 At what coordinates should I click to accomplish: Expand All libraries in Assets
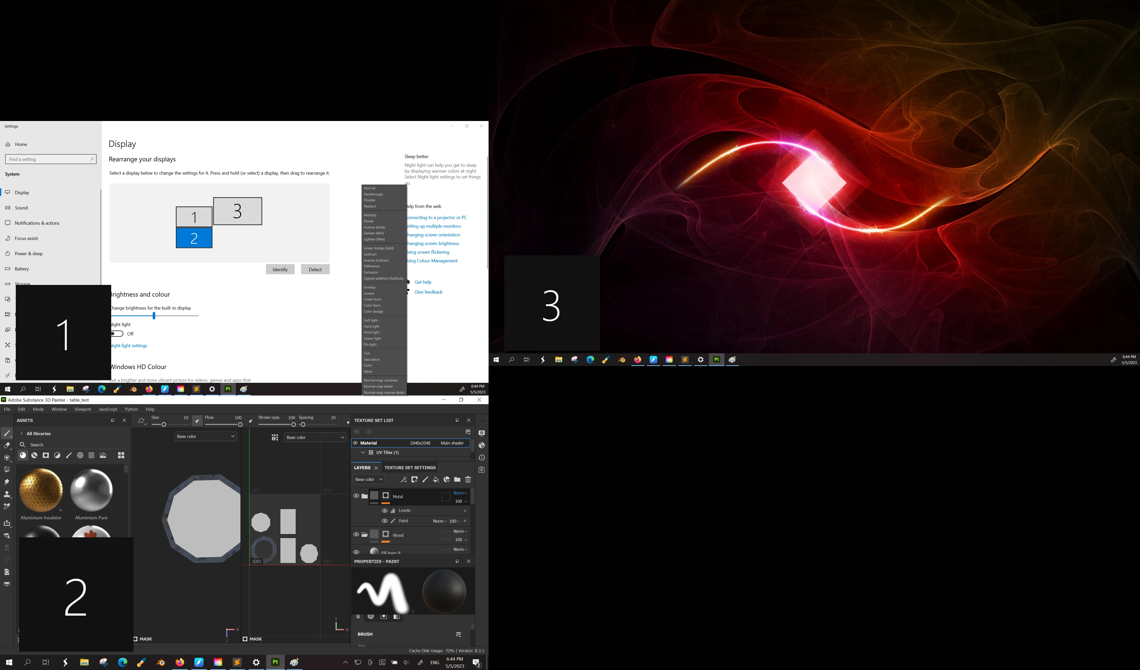[x=21, y=434]
